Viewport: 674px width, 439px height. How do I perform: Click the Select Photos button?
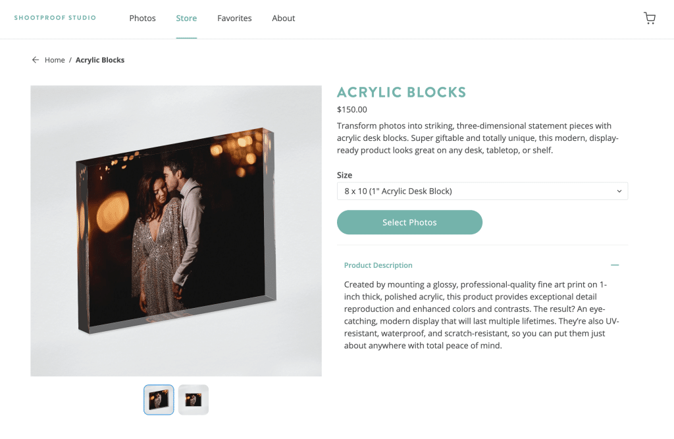(409, 222)
